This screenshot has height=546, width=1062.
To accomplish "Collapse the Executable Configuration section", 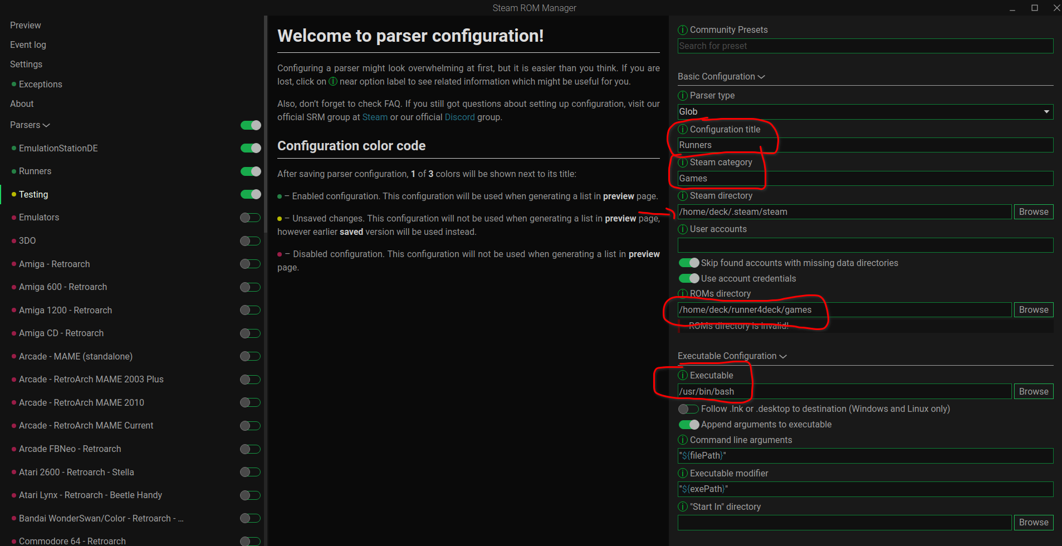I will tap(732, 356).
